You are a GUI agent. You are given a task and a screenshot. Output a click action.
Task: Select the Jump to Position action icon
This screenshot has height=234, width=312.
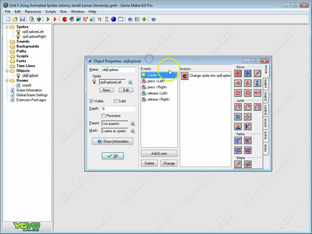[x=238, y=107]
